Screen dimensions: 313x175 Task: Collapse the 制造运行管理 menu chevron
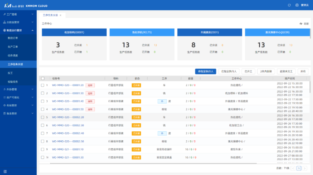pos(32,30)
